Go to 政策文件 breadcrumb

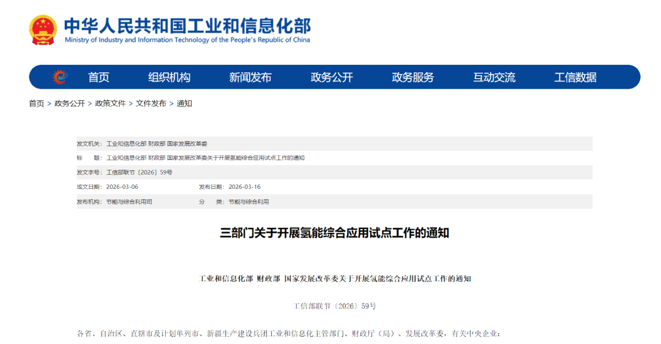pyautogui.click(x=110, y=104)
